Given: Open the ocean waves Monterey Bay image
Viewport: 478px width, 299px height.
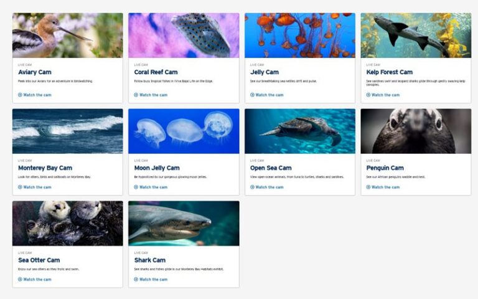Looking at the screenshot, I should coord(68,131).
